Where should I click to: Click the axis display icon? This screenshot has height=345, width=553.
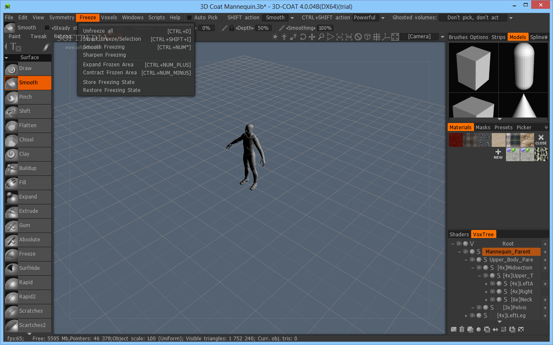click(x=386, y=37)
